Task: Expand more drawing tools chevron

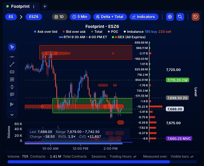Action: 12,115
